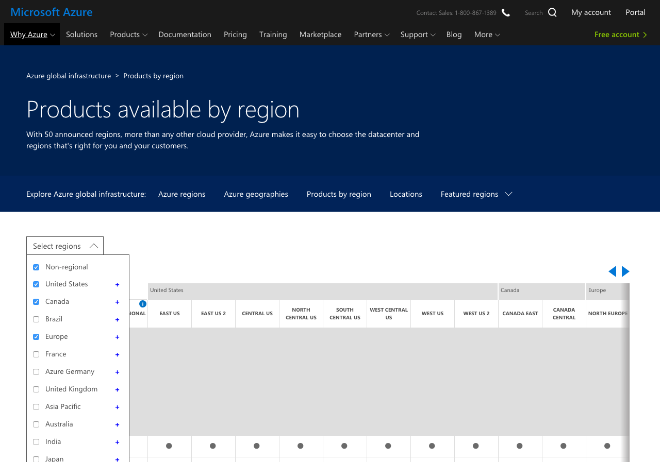Click the Search input field
Image resolution: width=660 pixels, height=462 pixels.
(534, 13)
